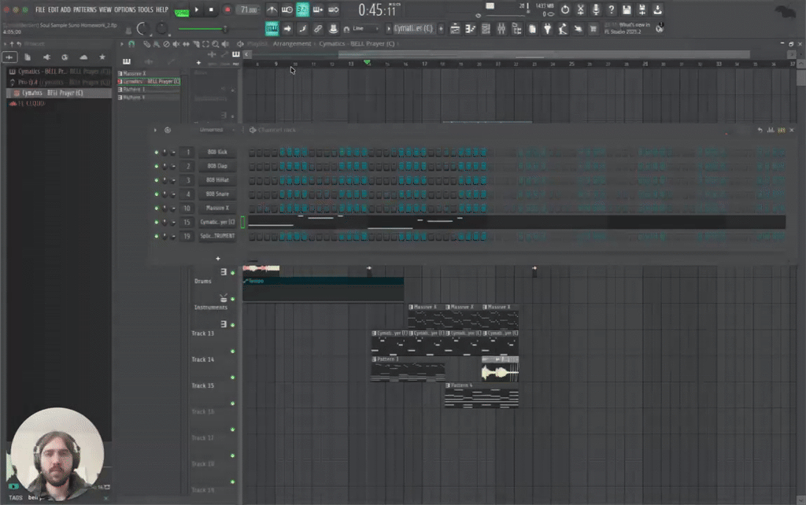Open the audio editor scissors icon

click(x=580, y=9)
